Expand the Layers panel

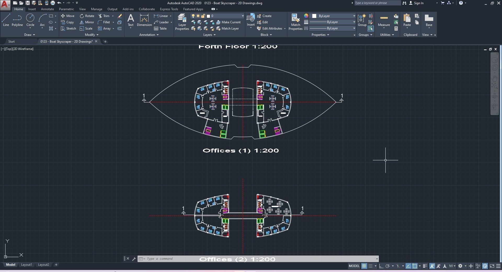pyautogui.click(x=209, y=35)
